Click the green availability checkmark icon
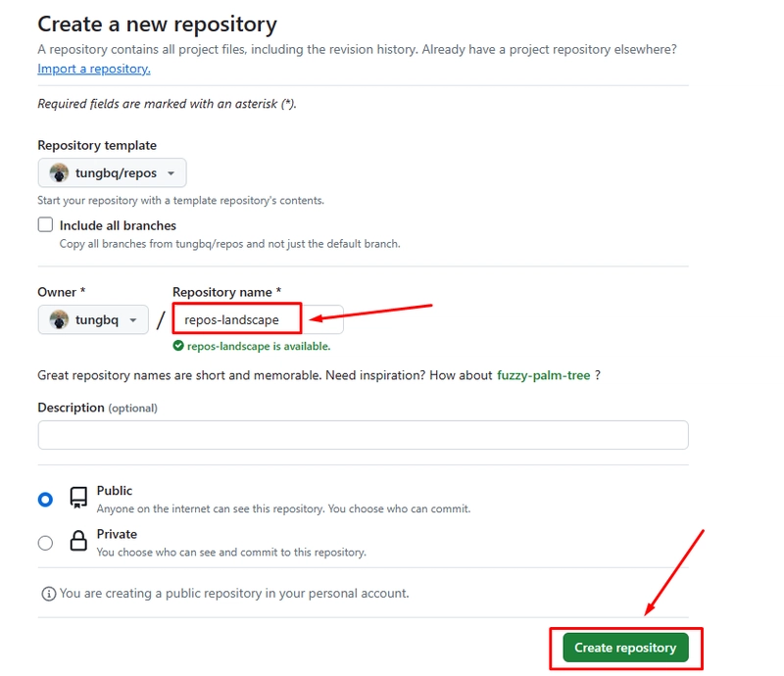Screen dimensions: 784x676 coord(178,346)
